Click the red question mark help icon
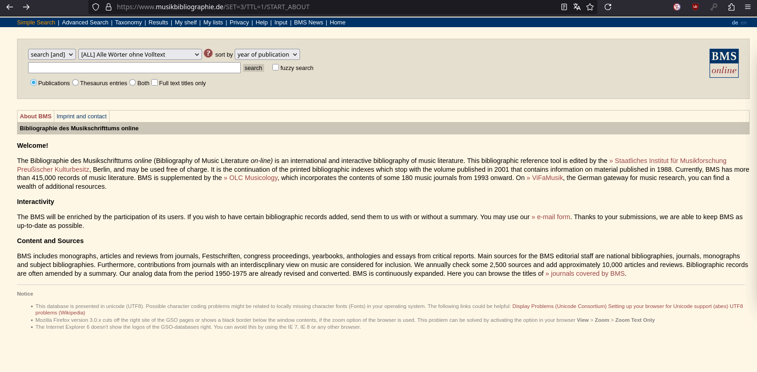Screen dimensions: 757x372 pos(208,53)
